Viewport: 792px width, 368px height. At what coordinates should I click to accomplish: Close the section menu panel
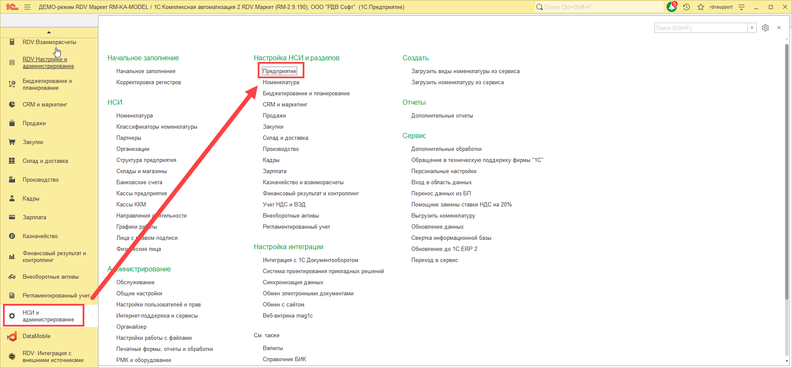(x=779, y=28)
